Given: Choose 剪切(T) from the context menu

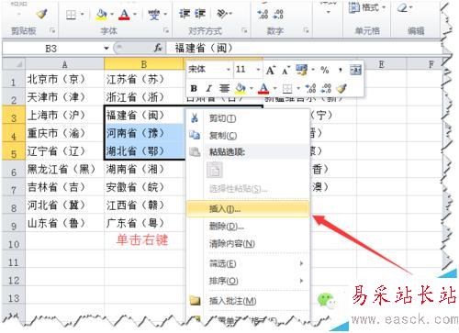Looking at the screenshot, I should [x=248, y=118].
